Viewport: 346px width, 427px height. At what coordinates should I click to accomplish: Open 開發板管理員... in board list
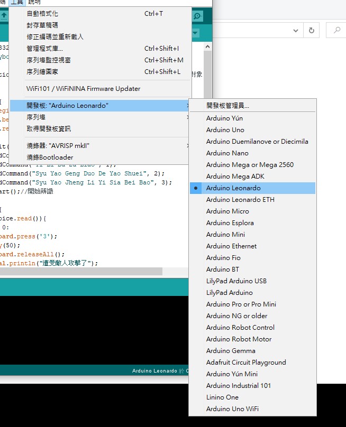252,106
